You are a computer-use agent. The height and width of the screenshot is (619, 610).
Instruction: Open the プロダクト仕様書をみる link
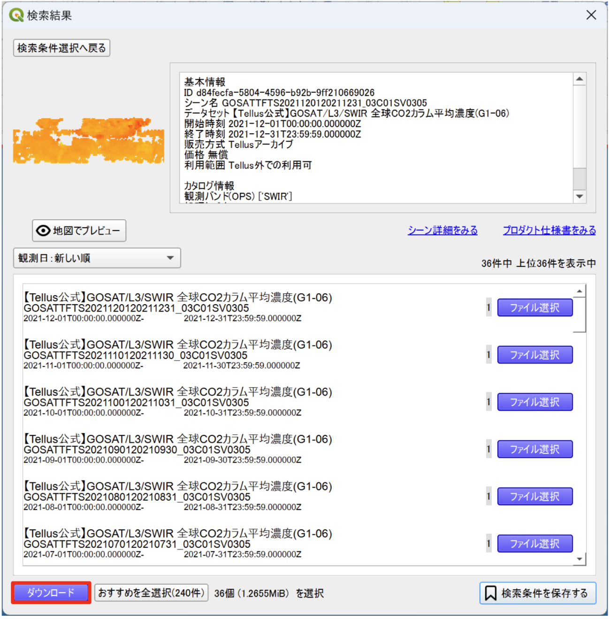549,230
